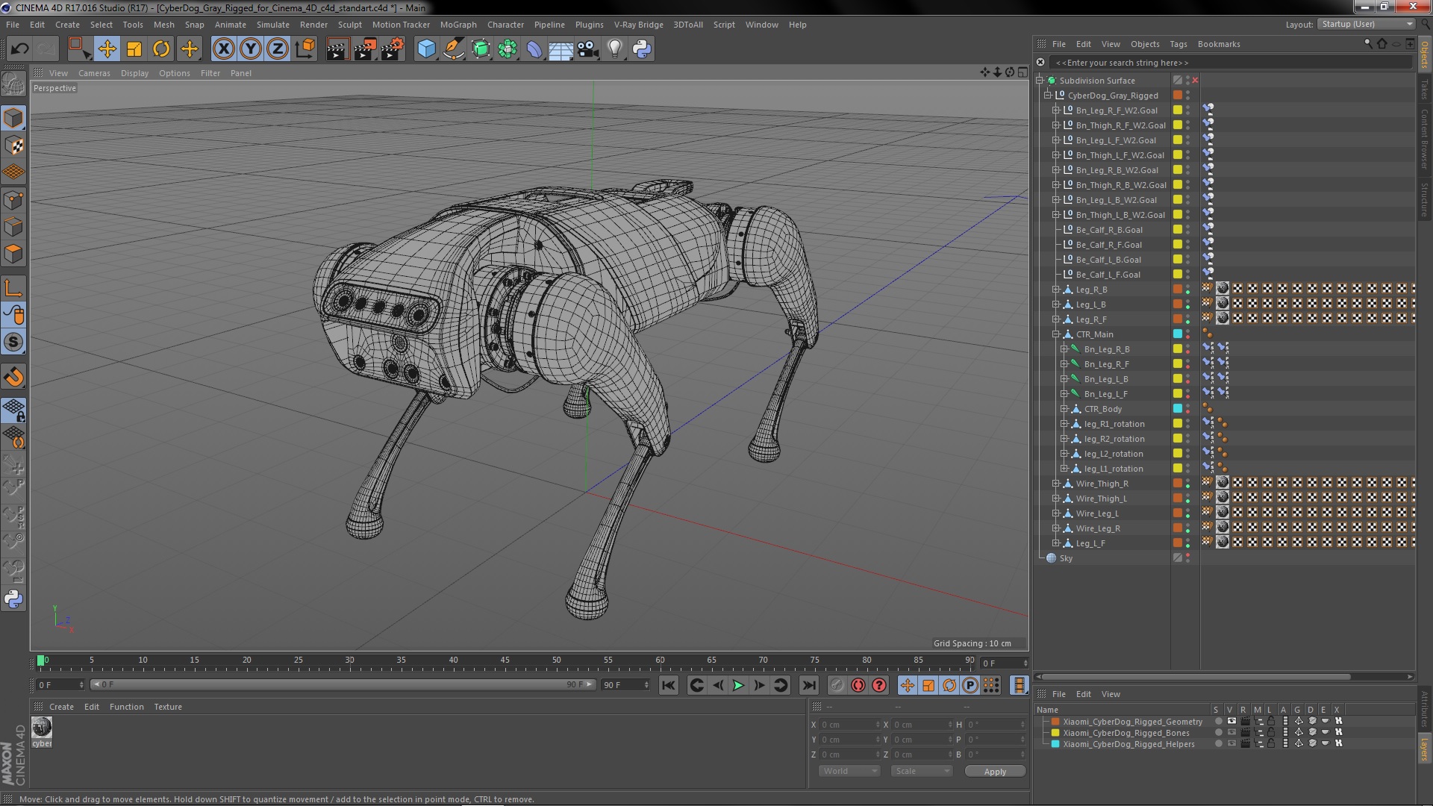This screenshot has width=1433, height=806.
Task: Toggle X axis lock
Action: (223, 49)
